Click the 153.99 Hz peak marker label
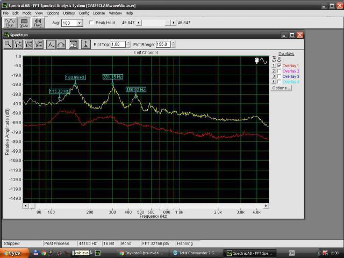 (x=75, y=77)
